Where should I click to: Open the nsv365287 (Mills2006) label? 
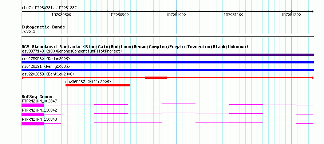pos(88,82)
